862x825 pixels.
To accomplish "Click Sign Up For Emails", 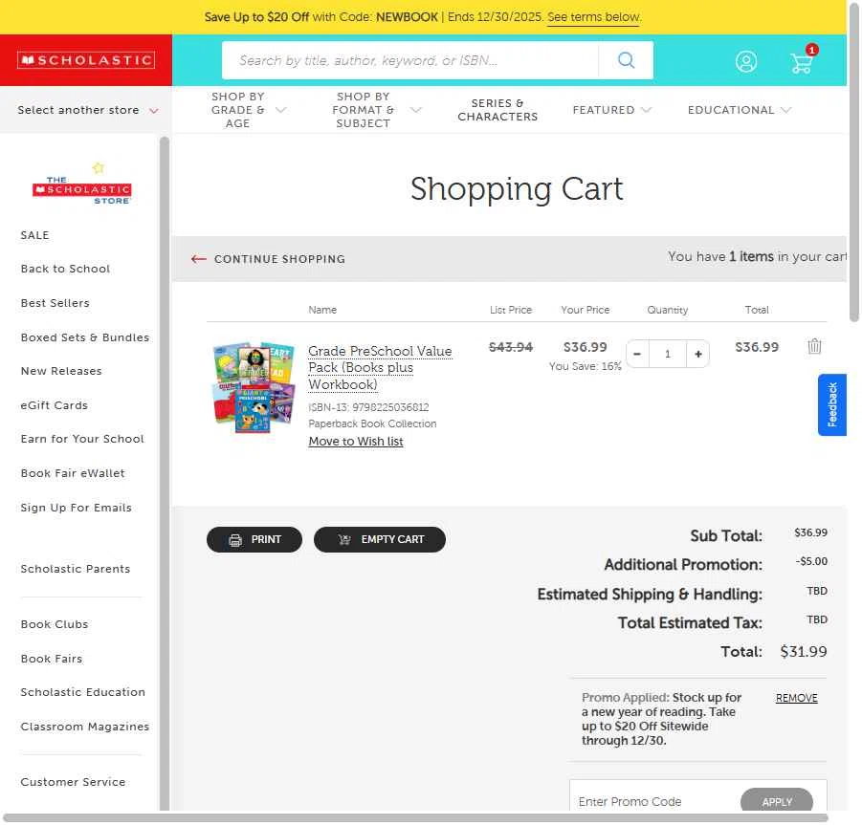I will [76, 508].
